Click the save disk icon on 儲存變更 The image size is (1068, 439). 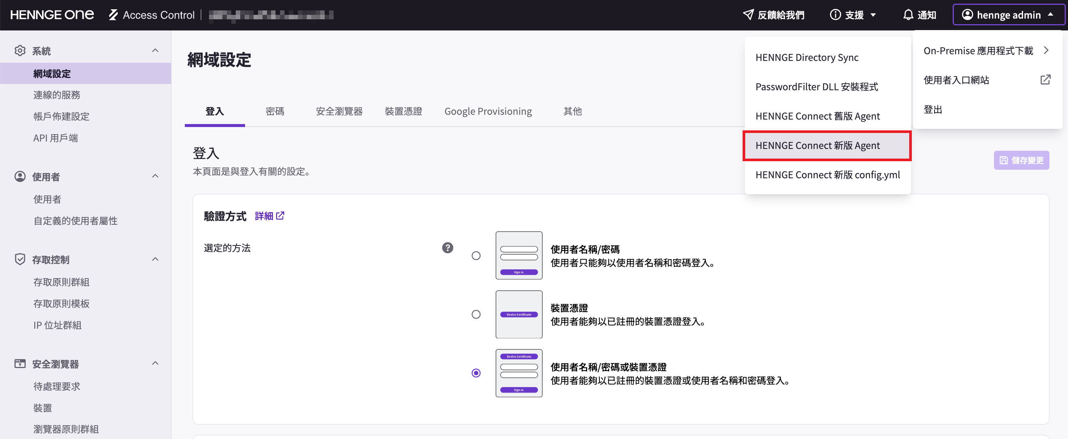point(1003,160)
